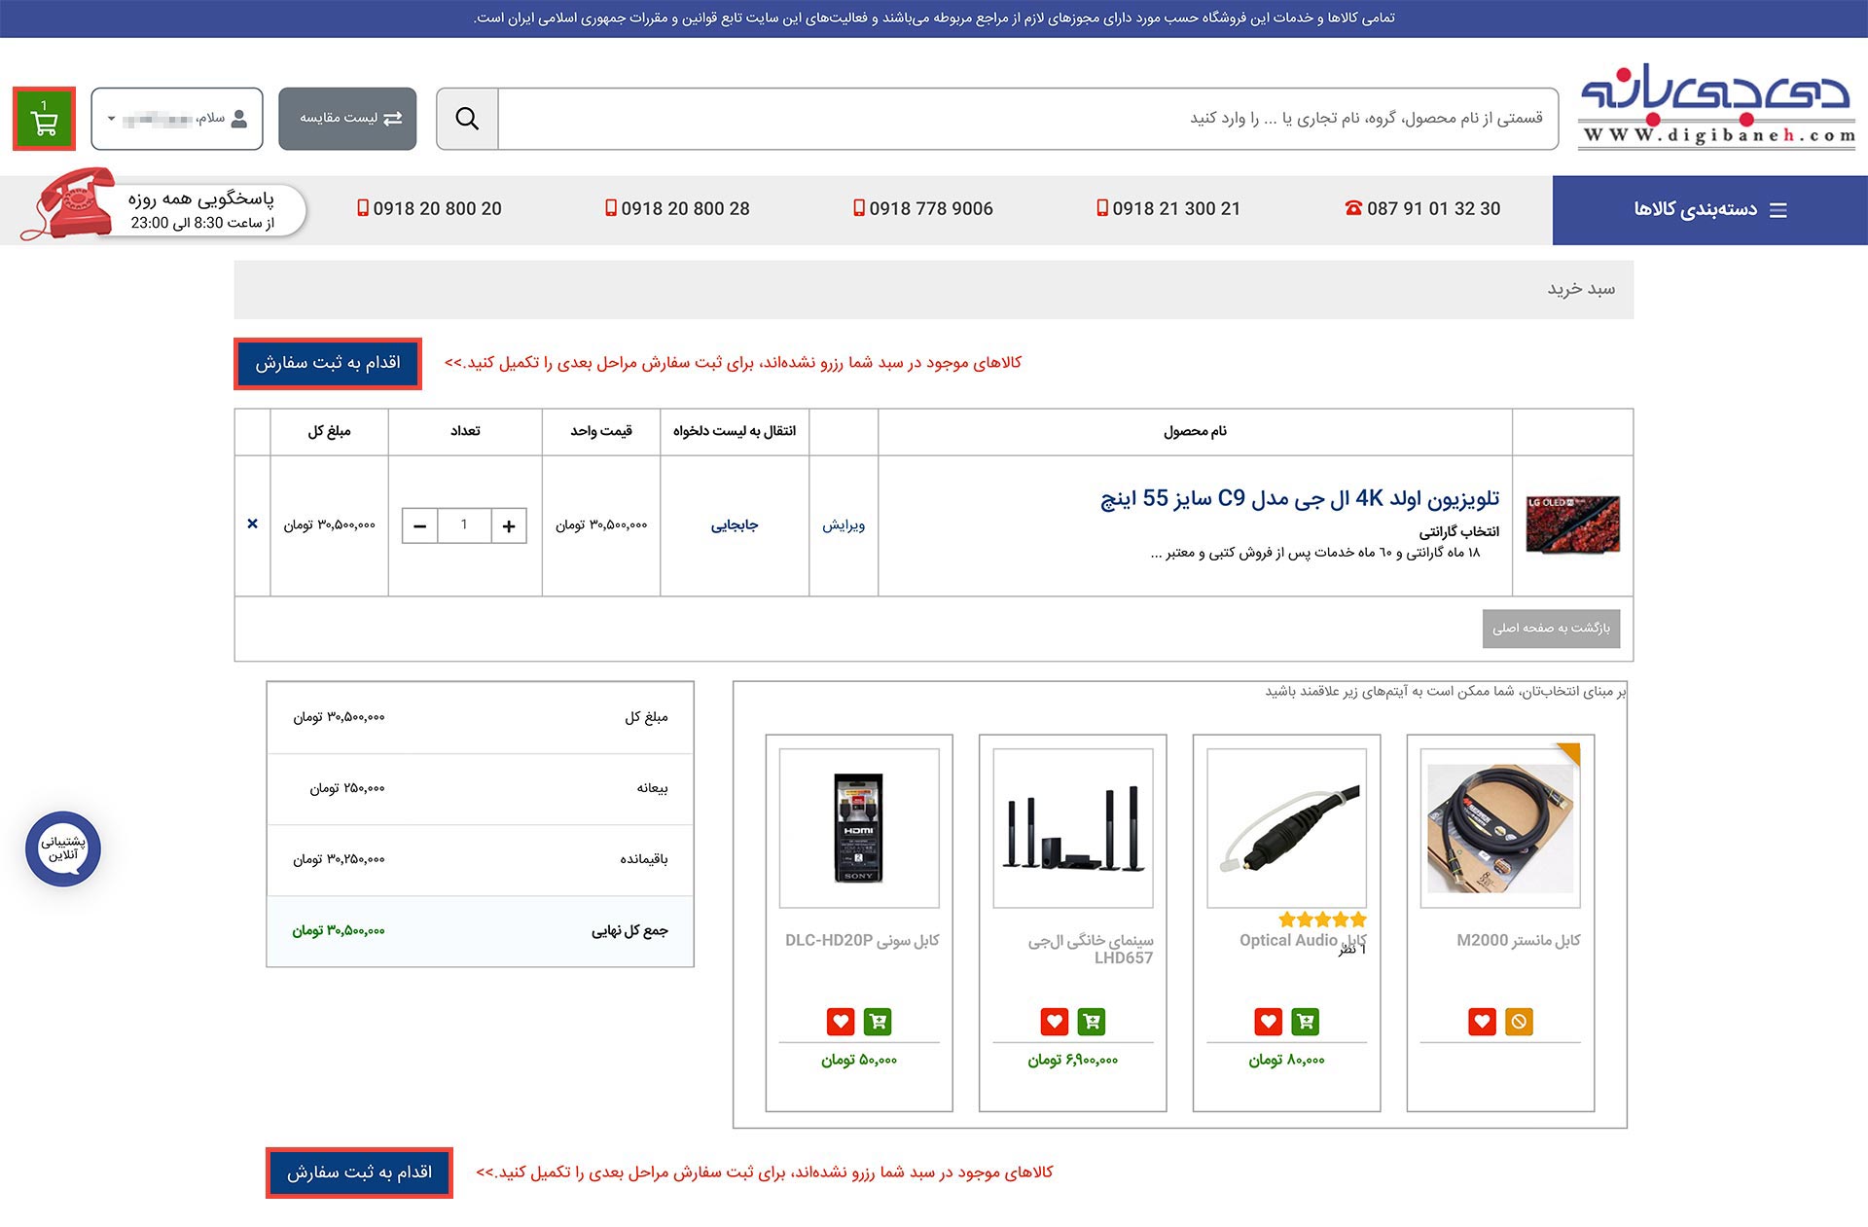
Task: Open the پشتیبانی آنلاین support bubble
Action: 62,848
